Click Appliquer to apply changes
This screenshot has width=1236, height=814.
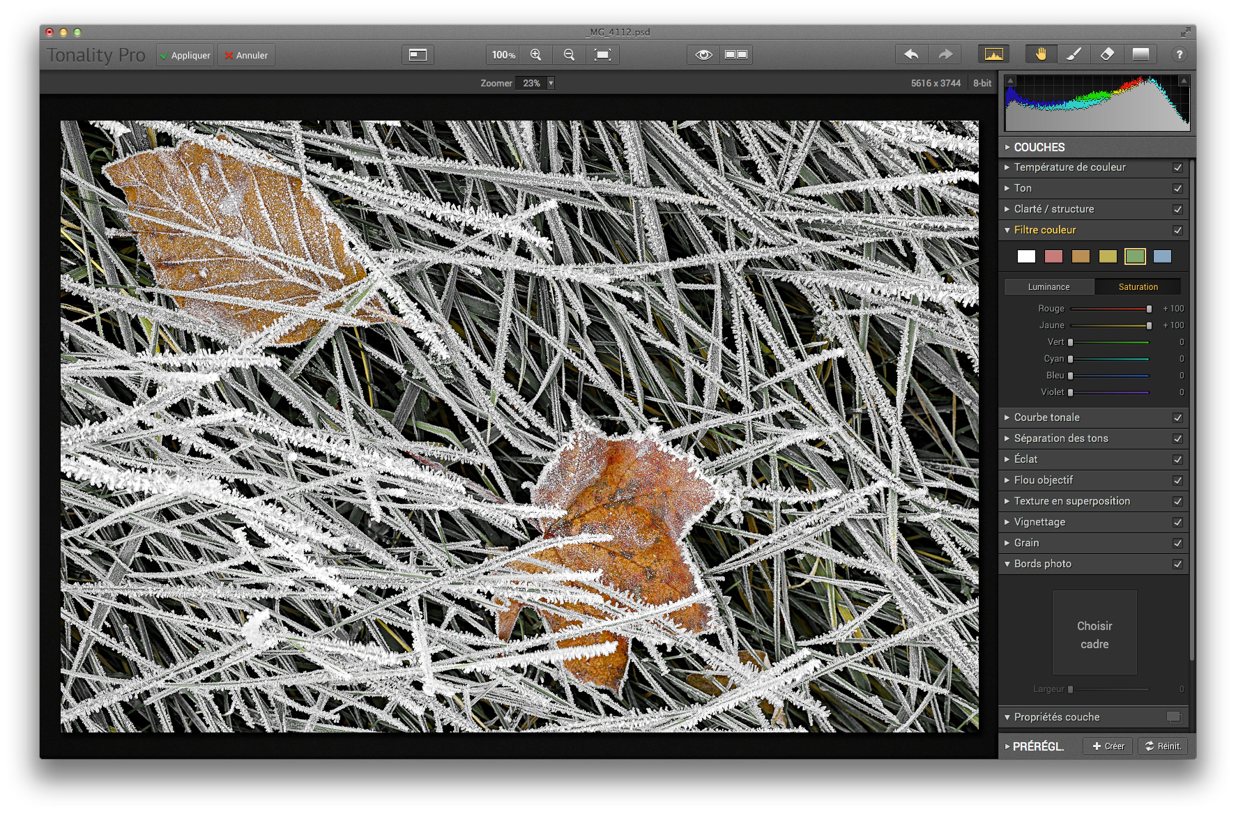pyautogui.click(x=185, y=55)
